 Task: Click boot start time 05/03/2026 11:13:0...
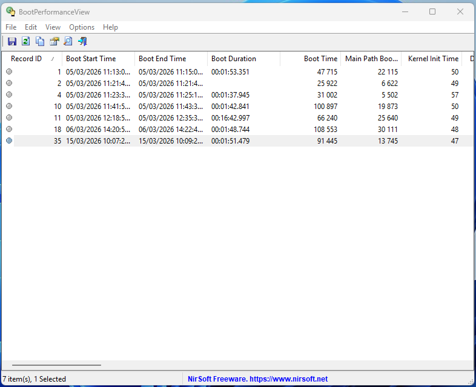tap(98, 72)
